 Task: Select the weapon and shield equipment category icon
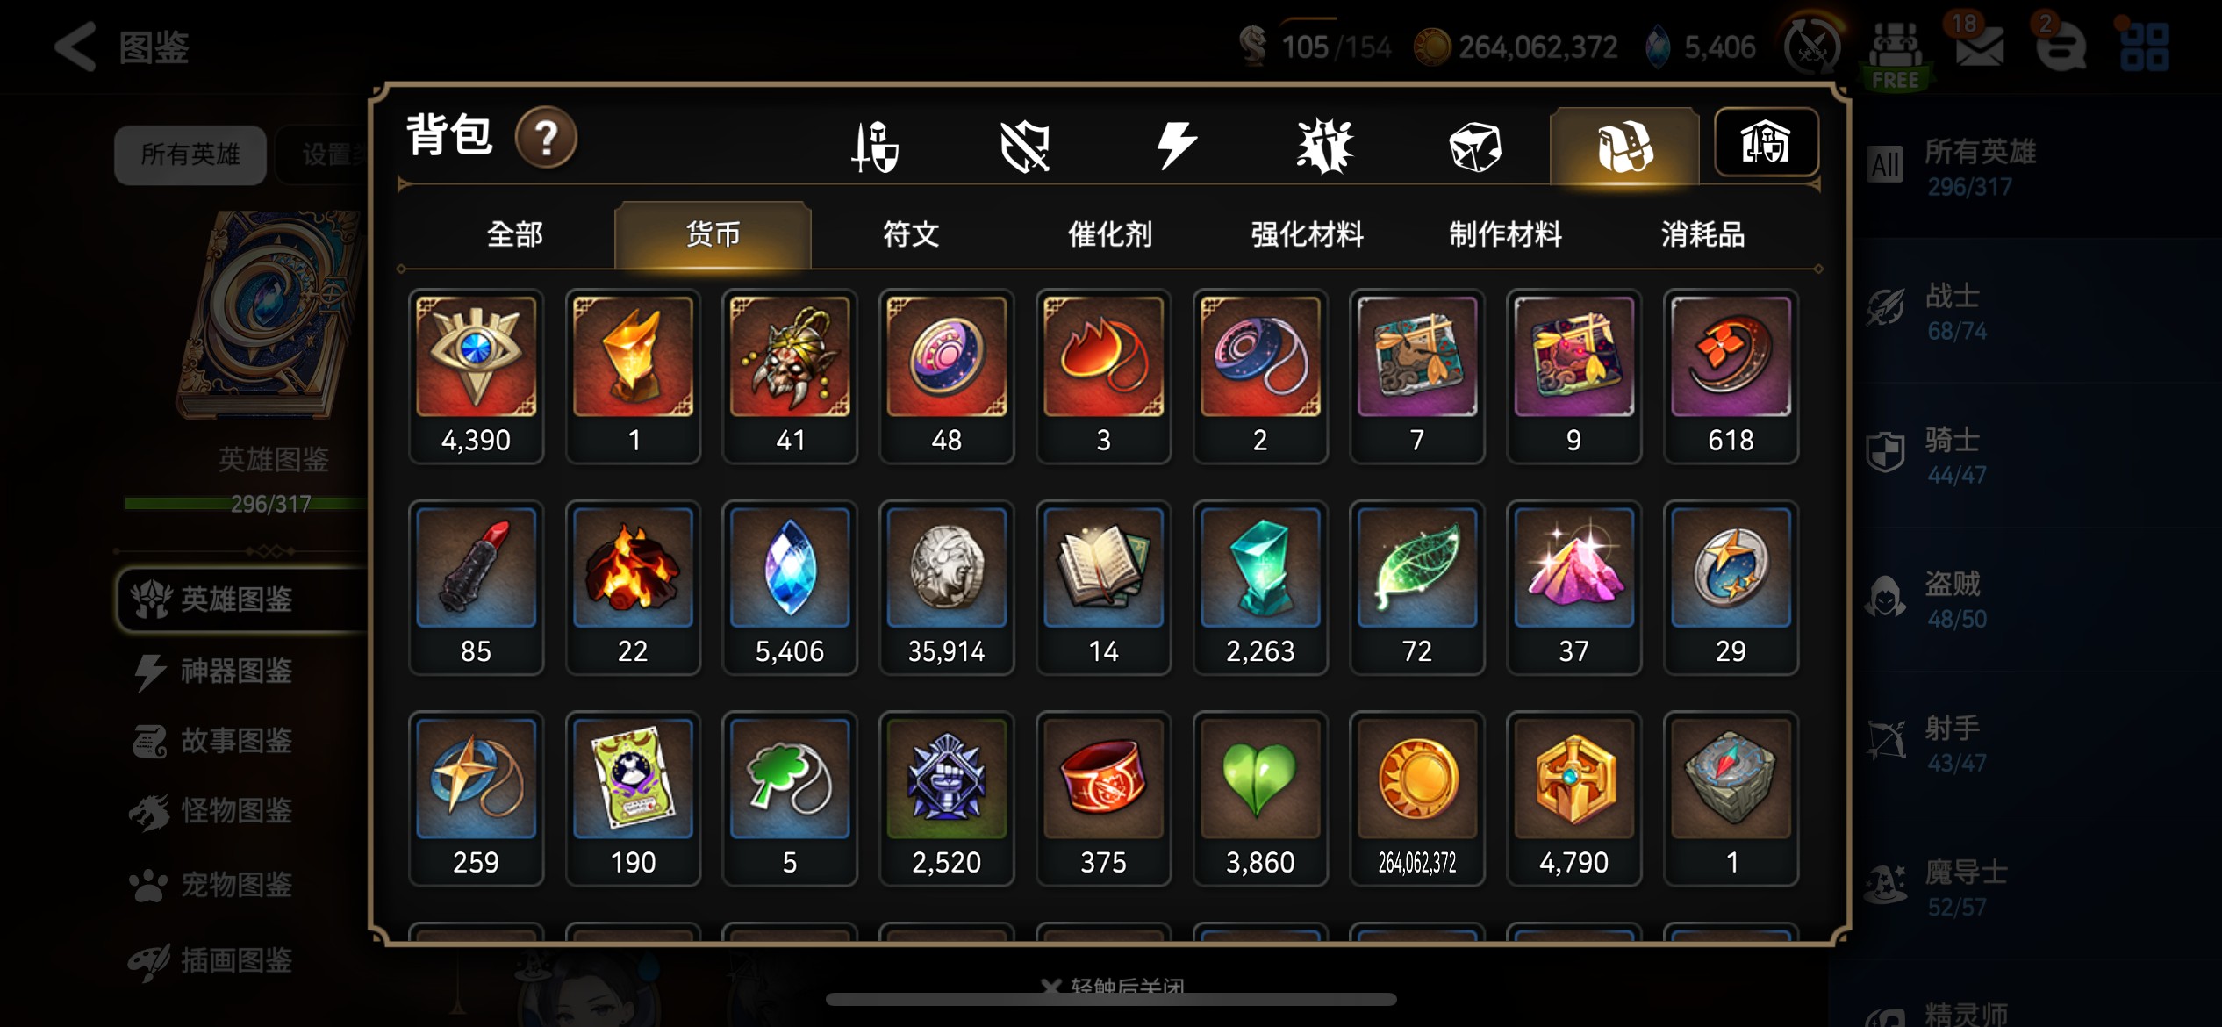[876, 146]
